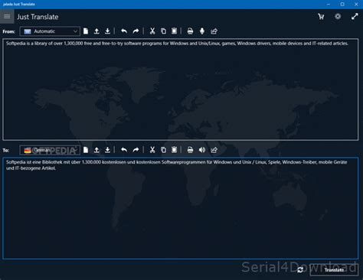Close the Just Translate window
The height and width of the screenshot is (280, 363).
[x=356, y=5]
